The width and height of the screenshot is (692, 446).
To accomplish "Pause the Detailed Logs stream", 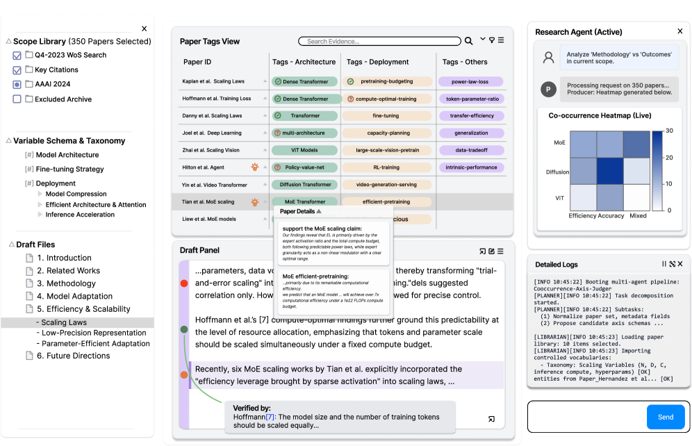I will [664, 264].
